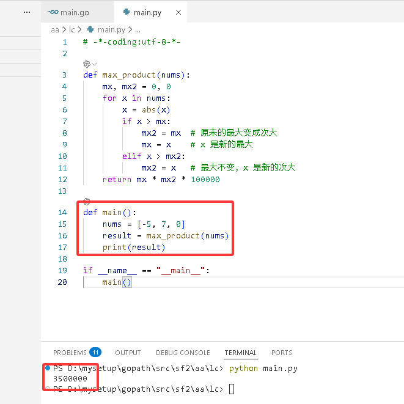Switch to the main.go editor tab
This screenshot has width=404, height=404.
tap(77, 12)
